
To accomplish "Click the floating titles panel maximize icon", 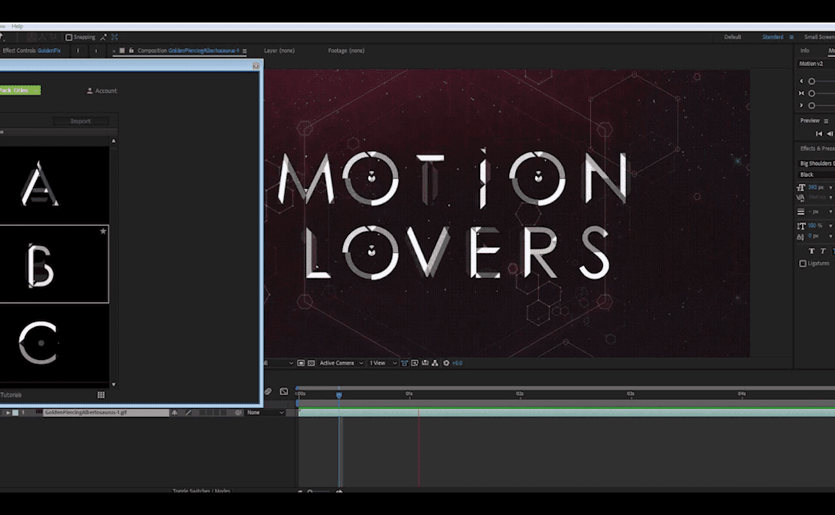I will pos(255,66).
